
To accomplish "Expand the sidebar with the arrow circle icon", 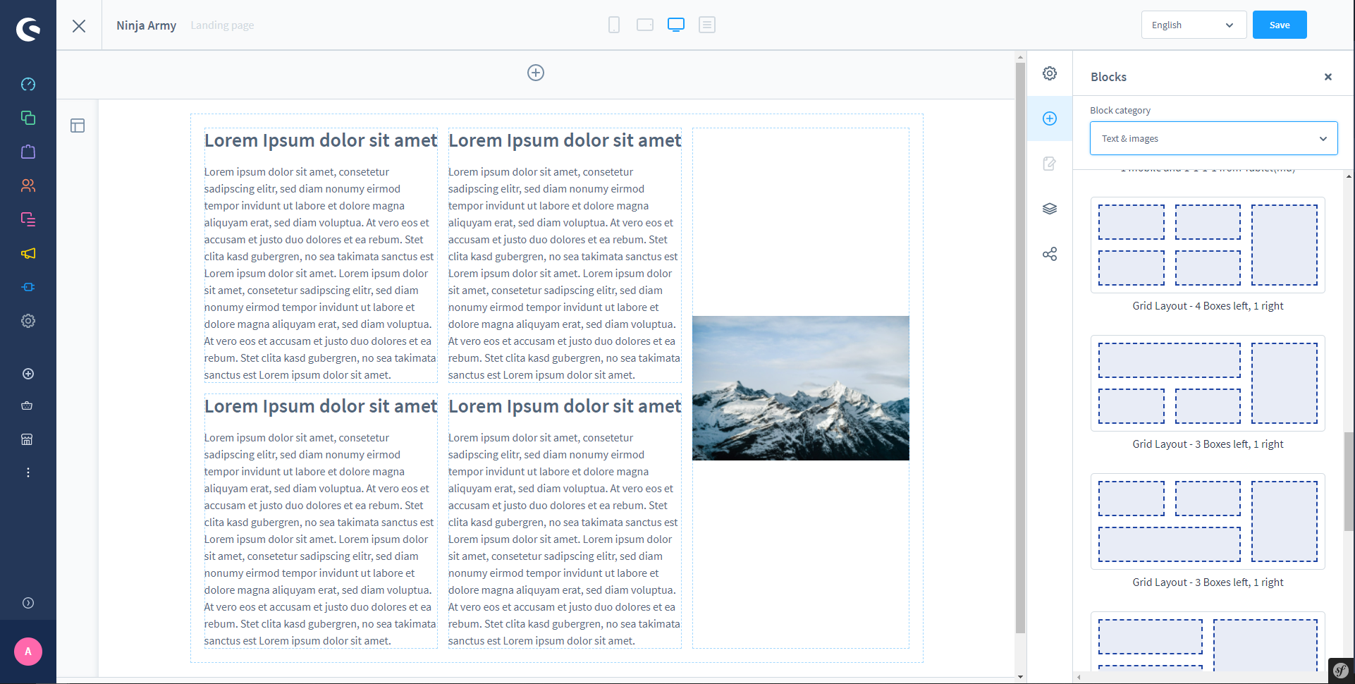I will click(x=28, y=603).
